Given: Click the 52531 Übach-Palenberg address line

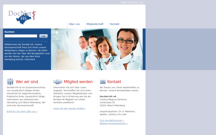Looking at the screenshot, I should [112, 105].
